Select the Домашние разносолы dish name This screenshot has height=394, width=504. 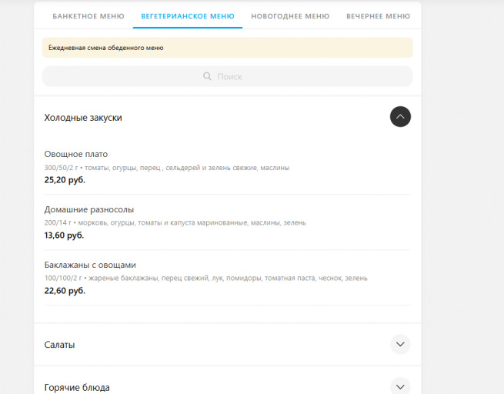89,209
